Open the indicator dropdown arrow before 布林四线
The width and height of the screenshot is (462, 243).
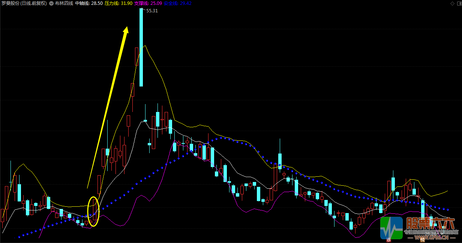(51, 3)
